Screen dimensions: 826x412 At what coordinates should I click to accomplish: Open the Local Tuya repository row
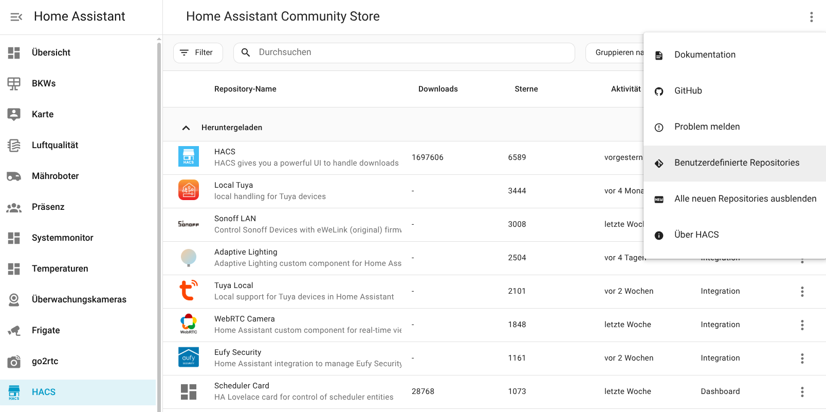pos(403,191)
